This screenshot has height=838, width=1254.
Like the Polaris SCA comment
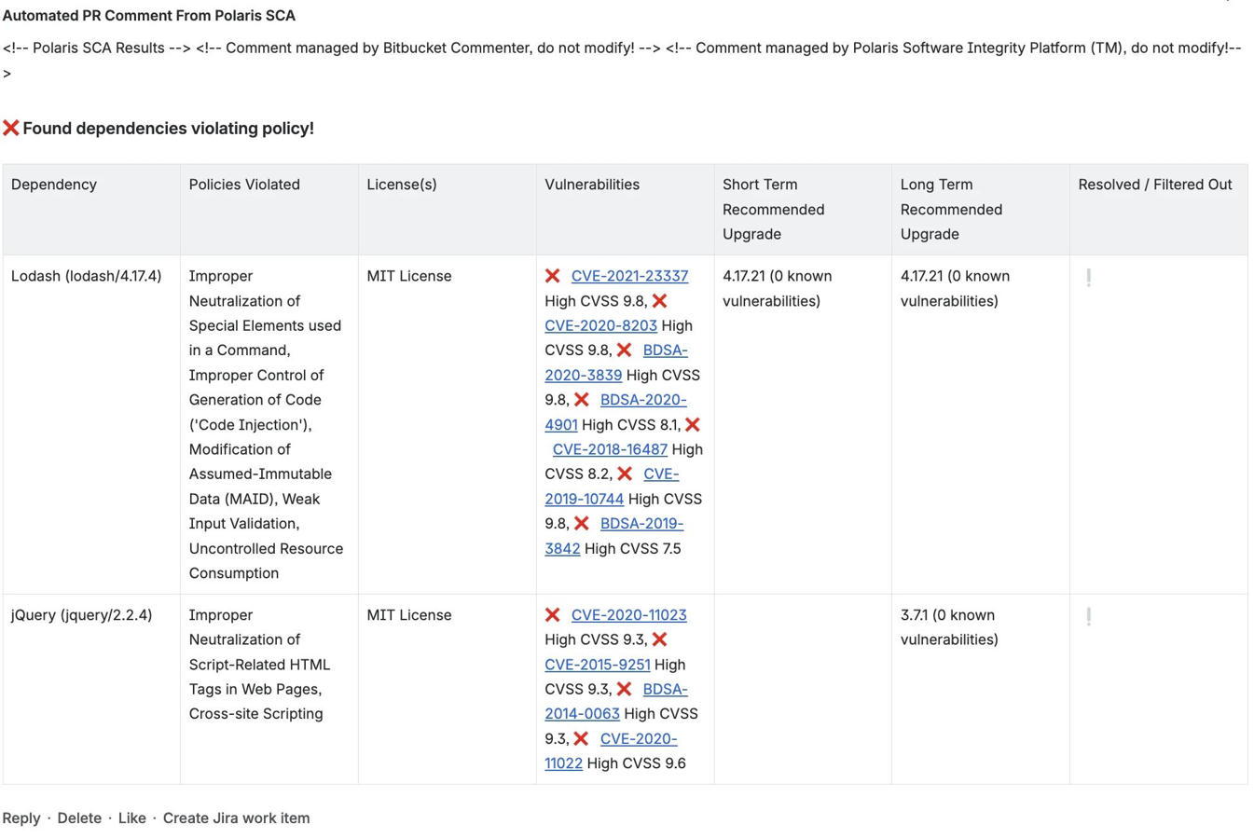131,817
